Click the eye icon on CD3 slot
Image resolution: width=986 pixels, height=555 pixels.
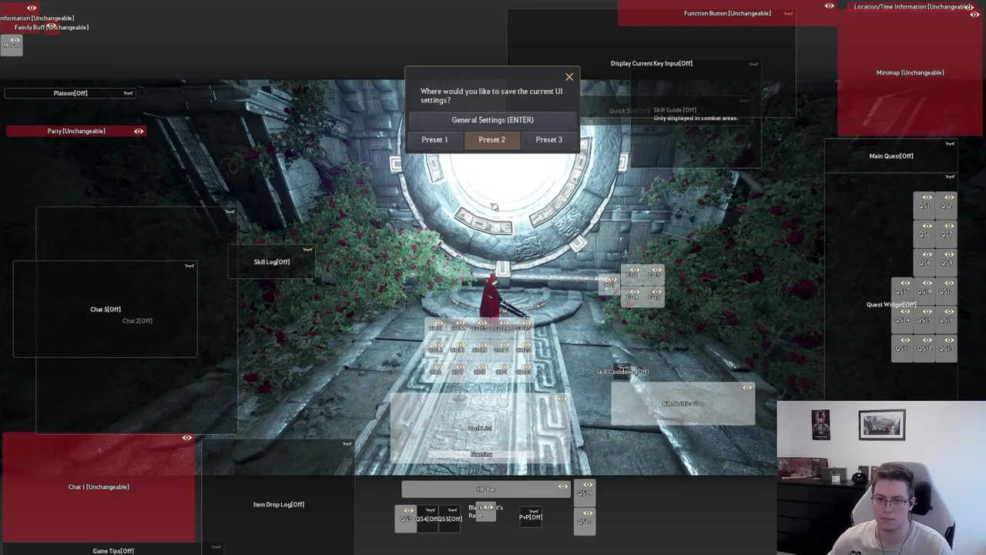click(656, 270)
